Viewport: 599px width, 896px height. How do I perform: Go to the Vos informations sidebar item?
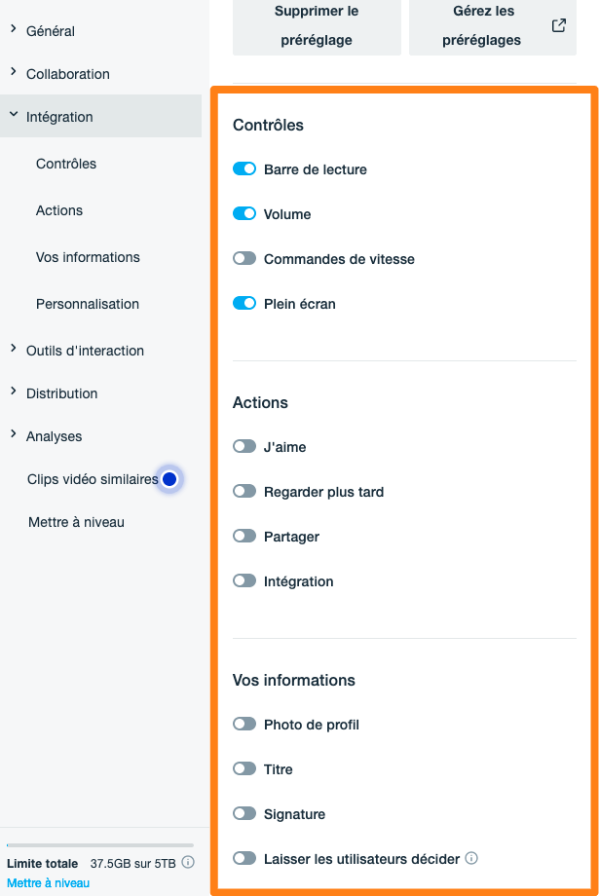tap(88, 257)
